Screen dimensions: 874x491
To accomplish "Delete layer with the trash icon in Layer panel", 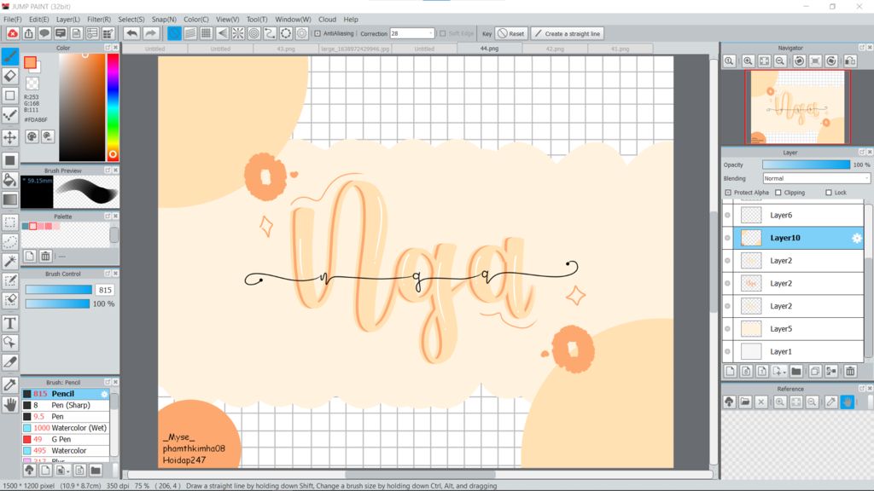I will [850, 372].
